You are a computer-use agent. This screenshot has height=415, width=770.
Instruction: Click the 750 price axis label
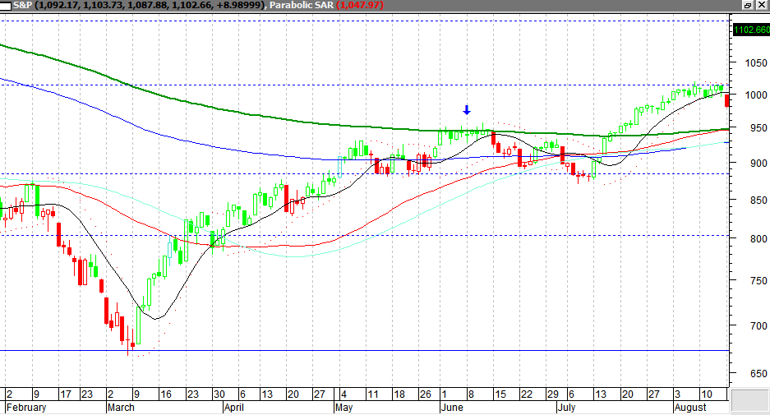click(758, 280)
